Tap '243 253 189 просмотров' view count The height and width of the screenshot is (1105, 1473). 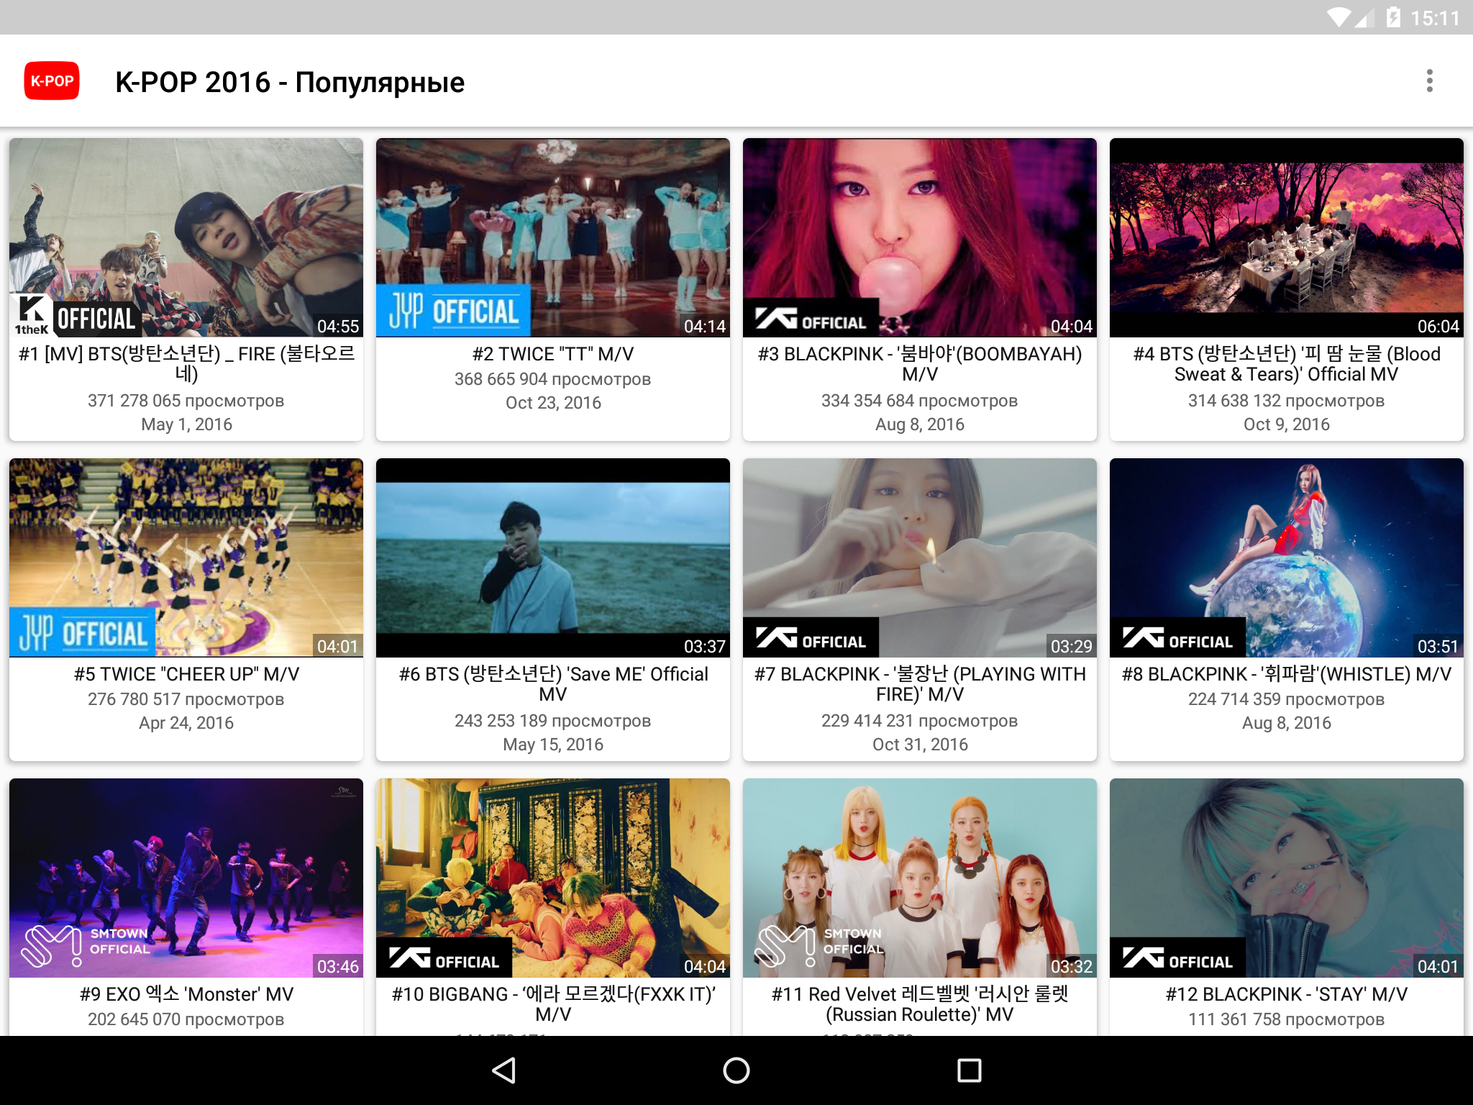553,721
